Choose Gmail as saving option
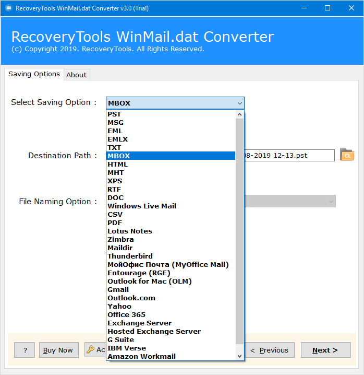Viewport: 364px width, 375px height. (x=171, y=290)
